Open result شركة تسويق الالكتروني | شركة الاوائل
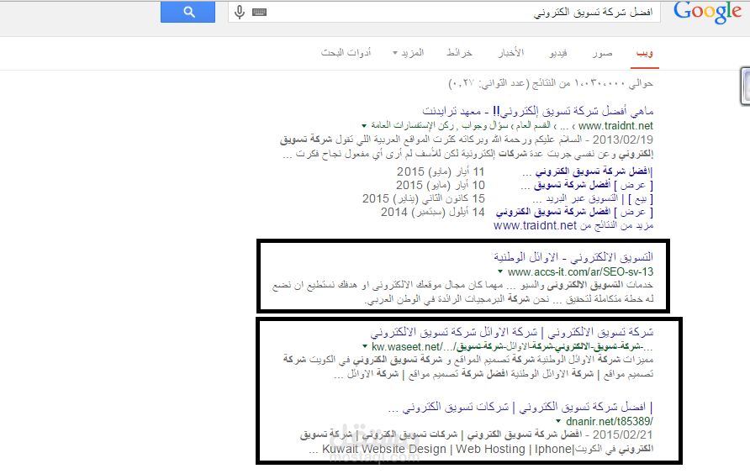Image resolution: width=750 pixels, height=474 pixels. [x=512, y=332]
